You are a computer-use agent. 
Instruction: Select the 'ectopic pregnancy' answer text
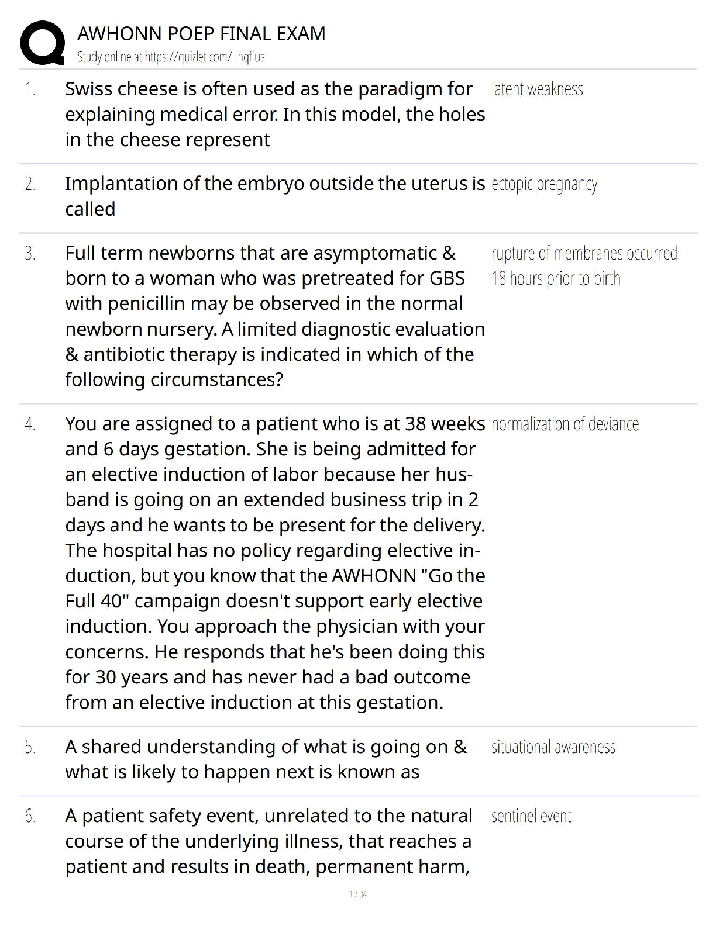click(x=544, y=184)
